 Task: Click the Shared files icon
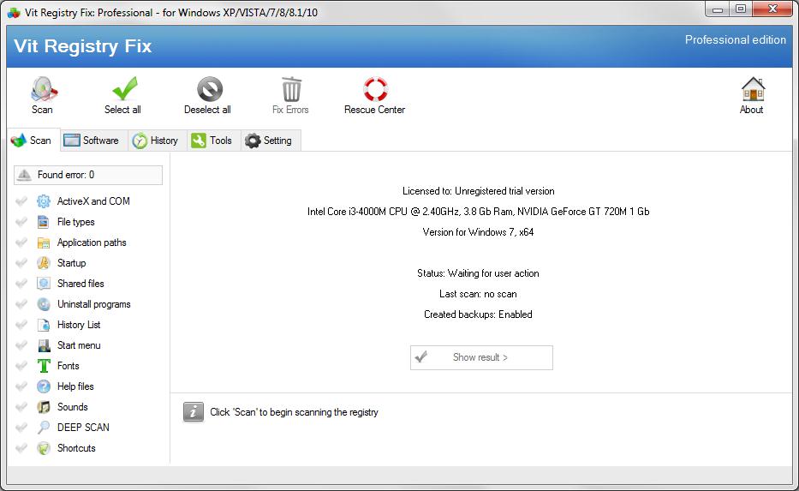pos(44,284)
